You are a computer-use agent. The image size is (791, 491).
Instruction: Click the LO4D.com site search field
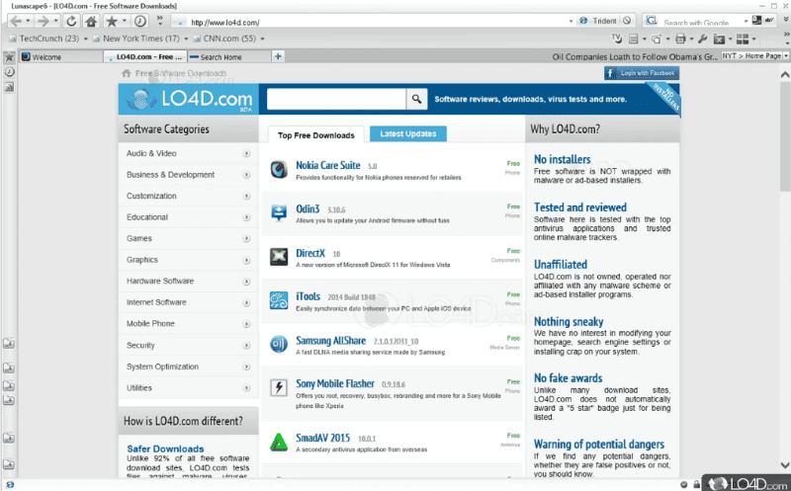tap(336, 99)
